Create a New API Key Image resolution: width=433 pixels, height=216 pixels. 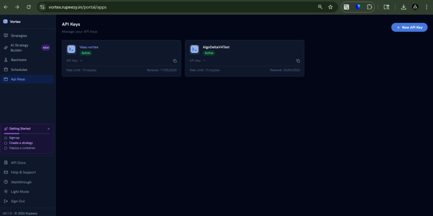(x=409, y=27)
